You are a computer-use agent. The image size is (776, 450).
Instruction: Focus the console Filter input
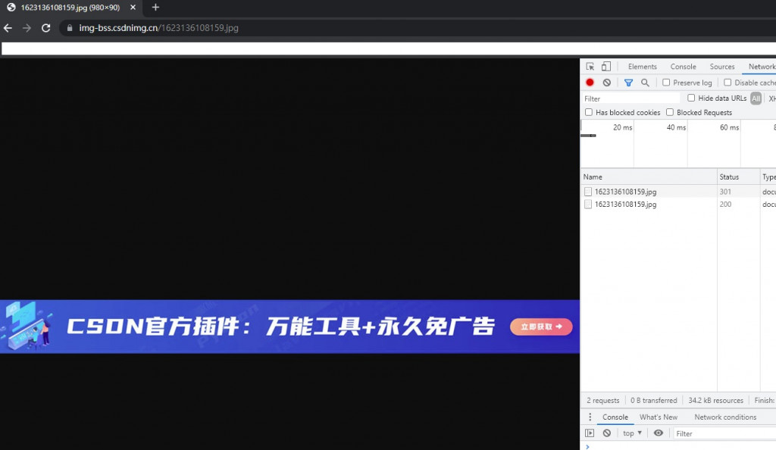pos(725,433)
